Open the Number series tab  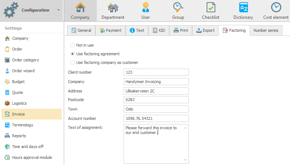(266, 30)
